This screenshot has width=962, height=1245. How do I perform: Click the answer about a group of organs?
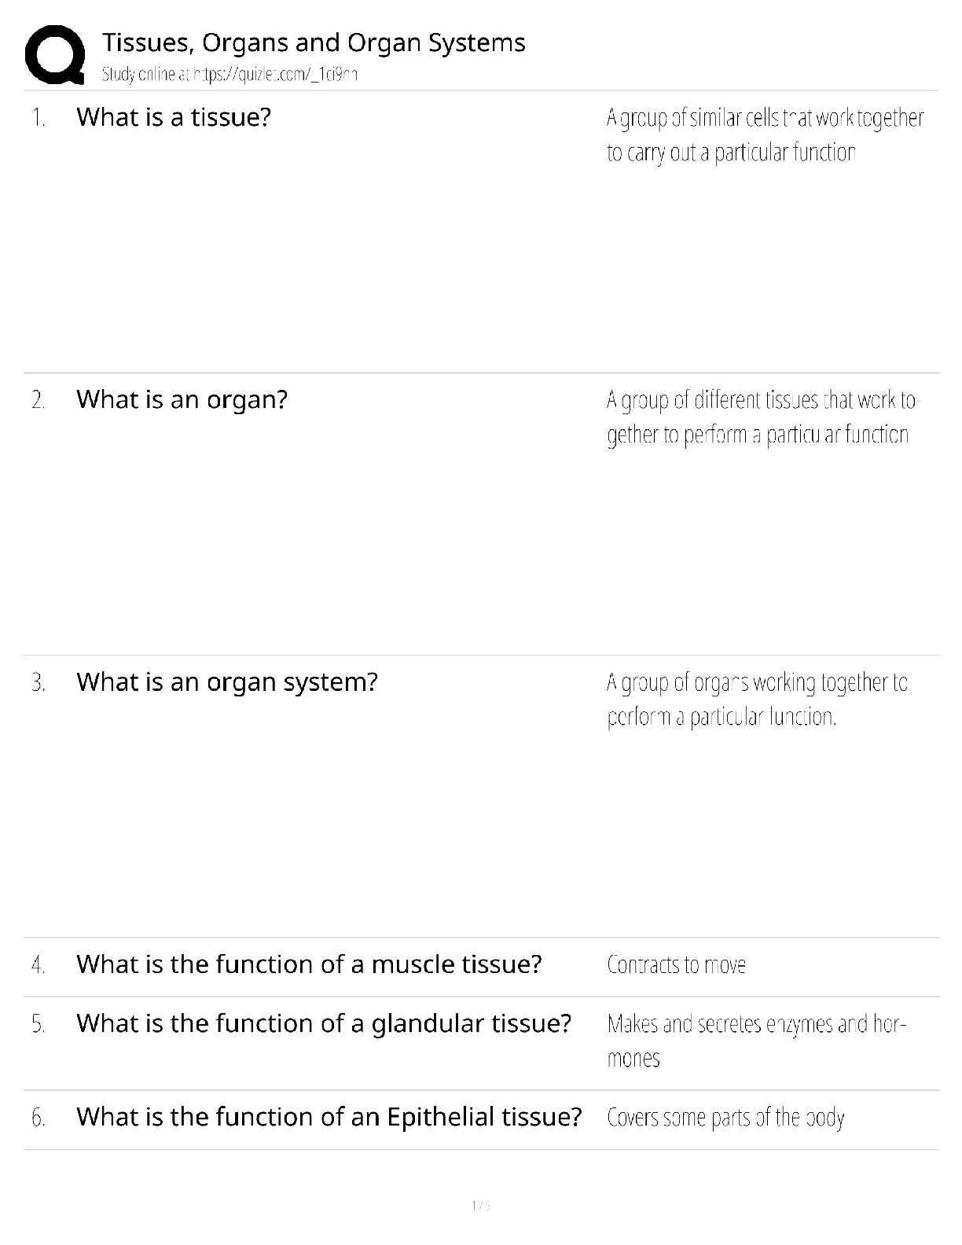pos(757,699)
